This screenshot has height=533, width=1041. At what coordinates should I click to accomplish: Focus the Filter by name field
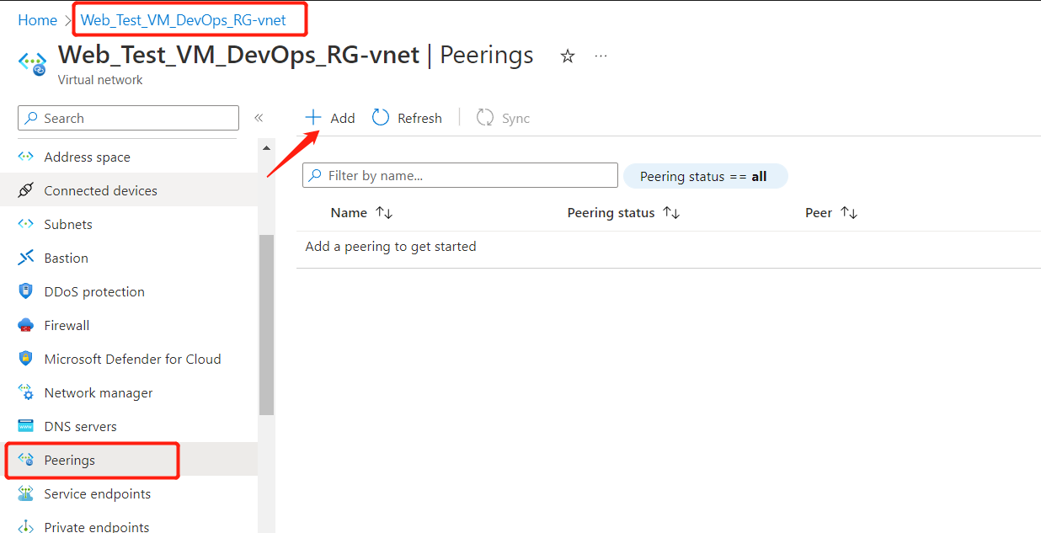pos(460,175)
